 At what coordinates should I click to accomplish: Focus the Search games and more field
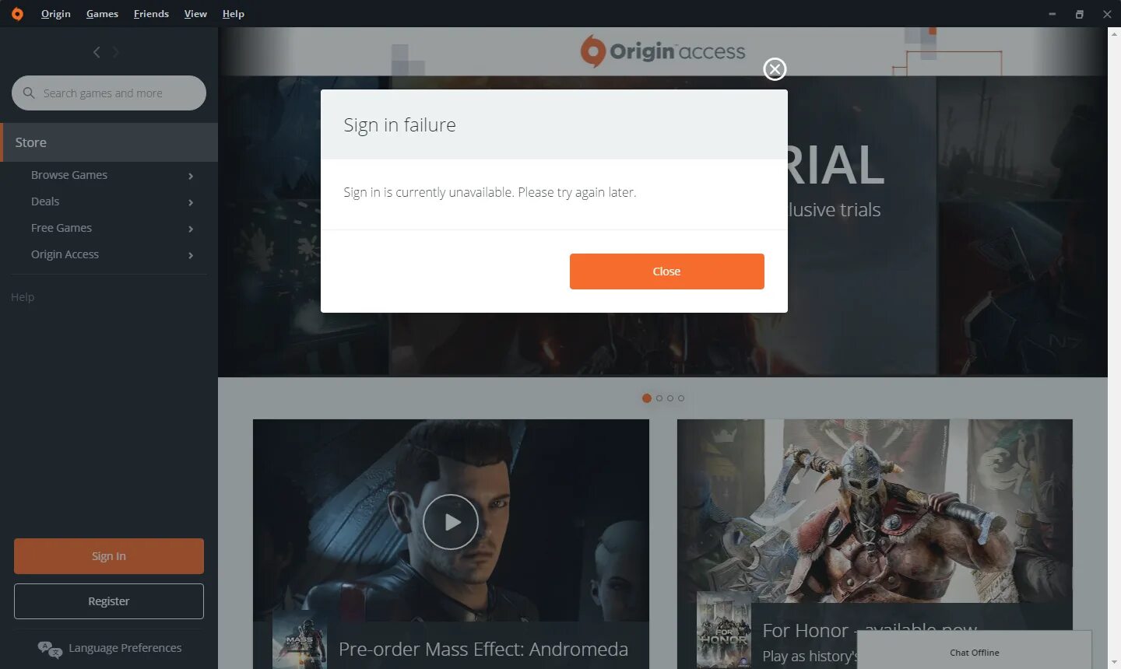click(109, 93)
